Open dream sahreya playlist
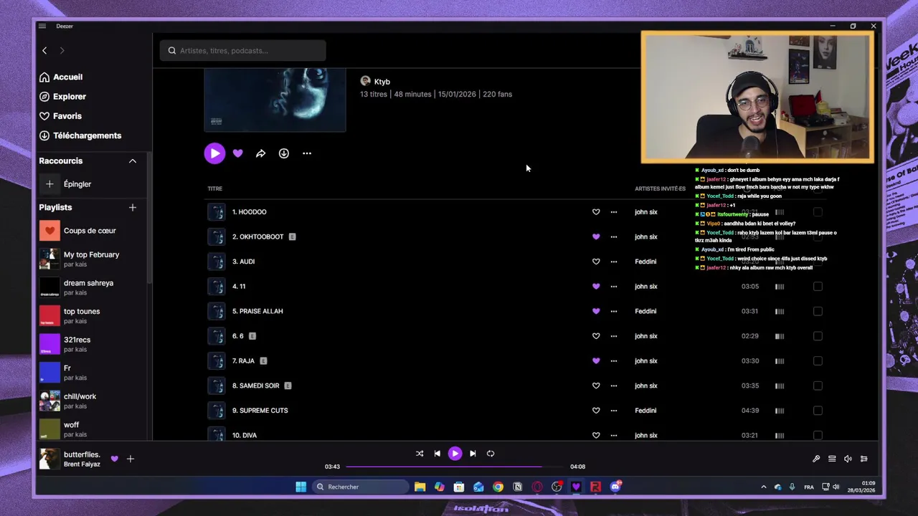The height and width of the screenshot is (516, 918). coord(88,287)
